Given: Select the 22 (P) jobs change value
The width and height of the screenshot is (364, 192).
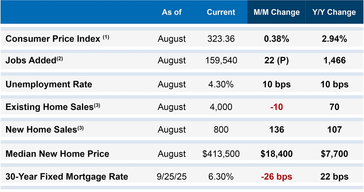Looking at the screenshot, I should (x=276, y=60).
